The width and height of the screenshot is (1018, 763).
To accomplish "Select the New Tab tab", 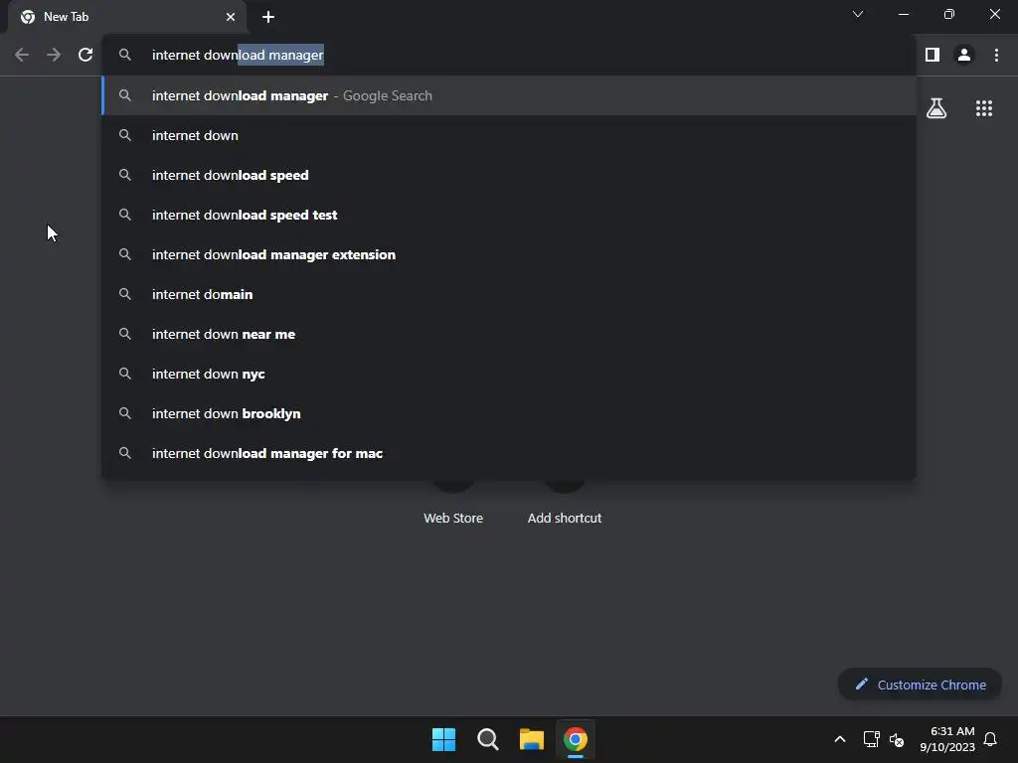I will click(126, 17).
